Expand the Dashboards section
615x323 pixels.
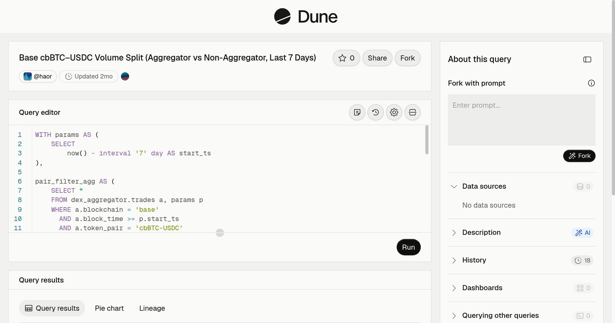[454, 288]
